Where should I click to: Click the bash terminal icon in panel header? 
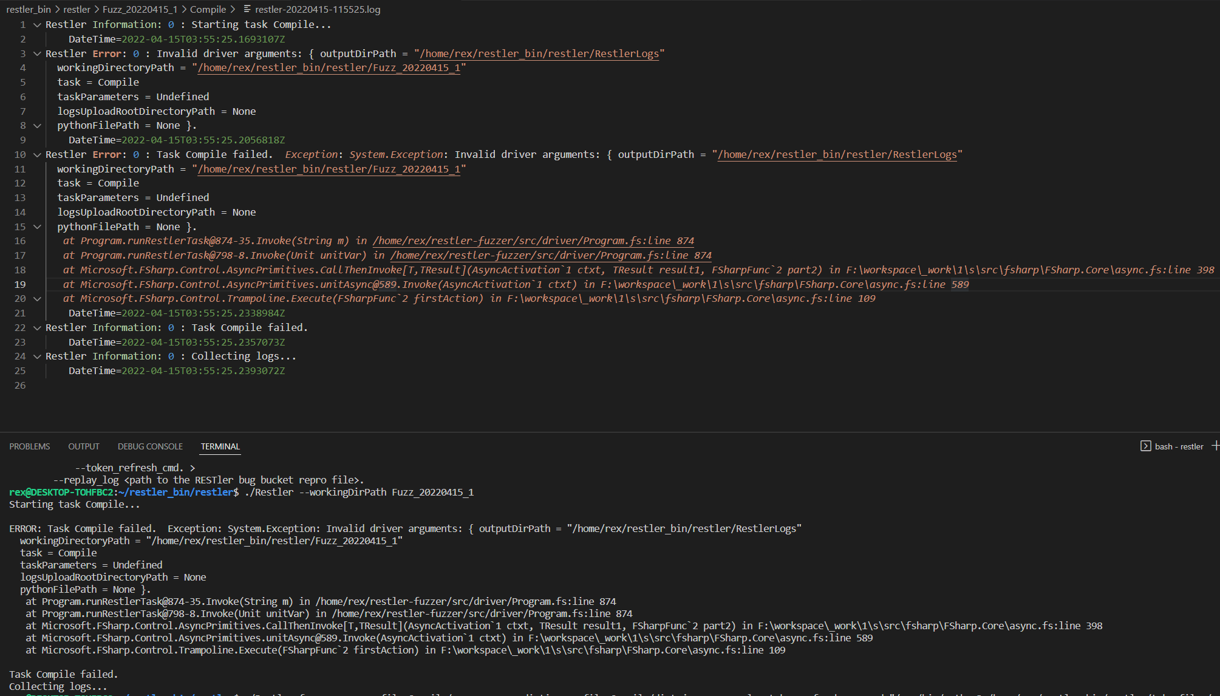coord(1145,446)
